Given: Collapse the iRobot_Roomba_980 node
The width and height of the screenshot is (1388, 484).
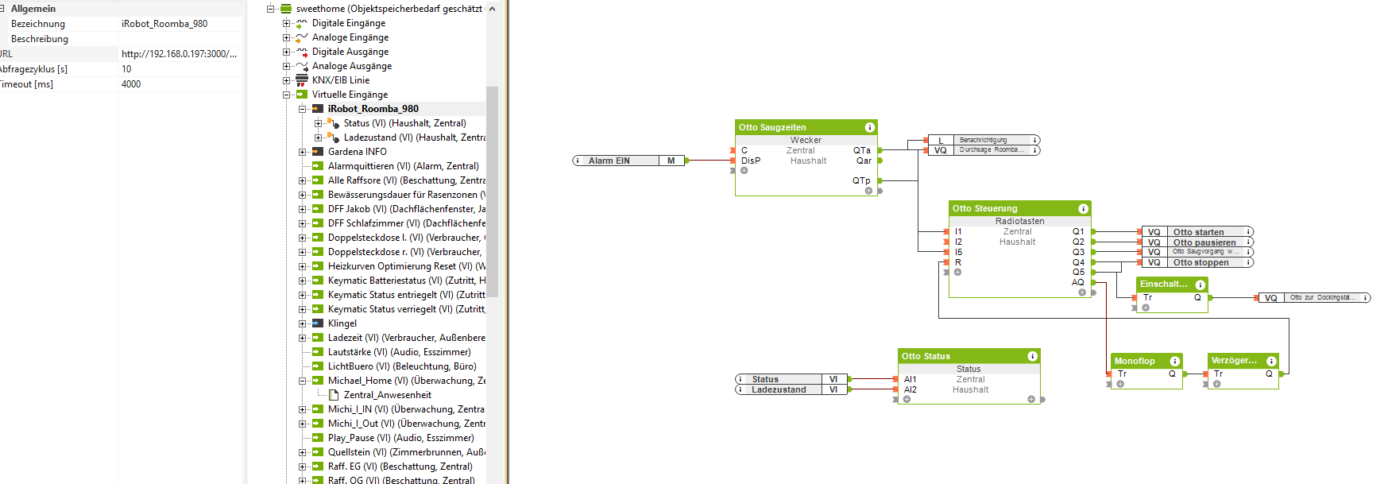Looking at the screenshot, I should click(302, 109).
